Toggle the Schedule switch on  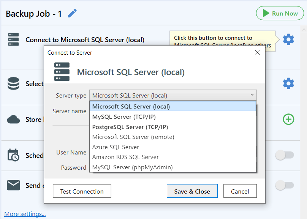(285, 155)
